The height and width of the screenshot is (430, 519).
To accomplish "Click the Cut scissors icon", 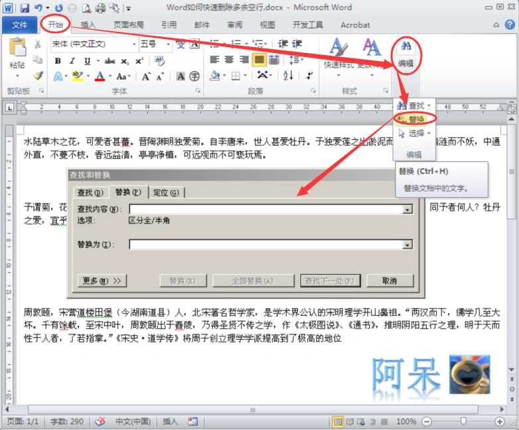I will 38,44.
